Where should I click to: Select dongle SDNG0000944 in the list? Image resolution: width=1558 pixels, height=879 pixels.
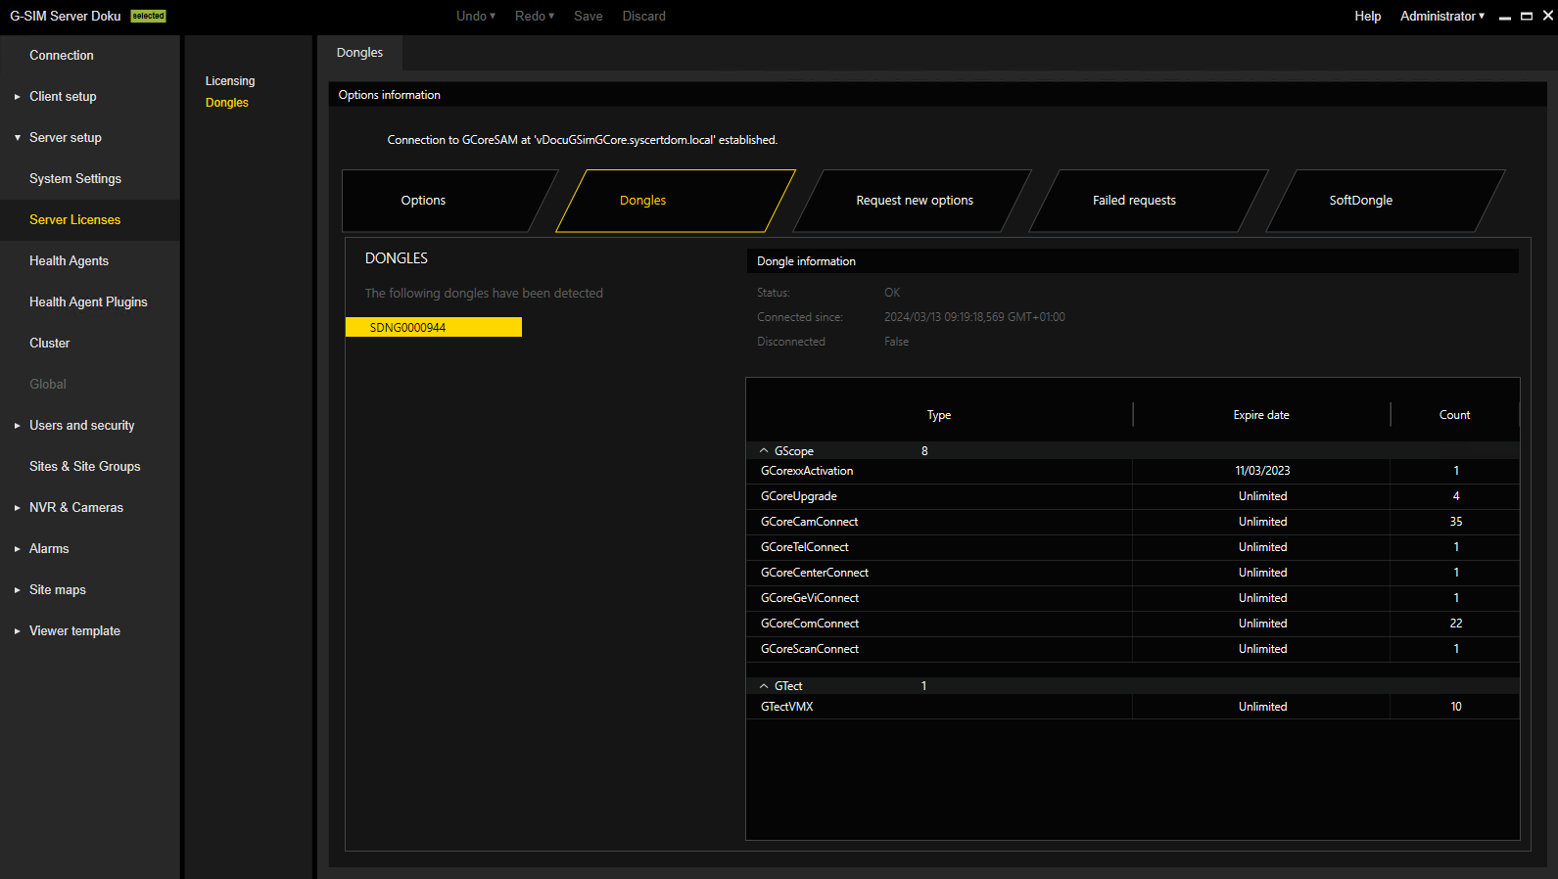pos(433,327)
